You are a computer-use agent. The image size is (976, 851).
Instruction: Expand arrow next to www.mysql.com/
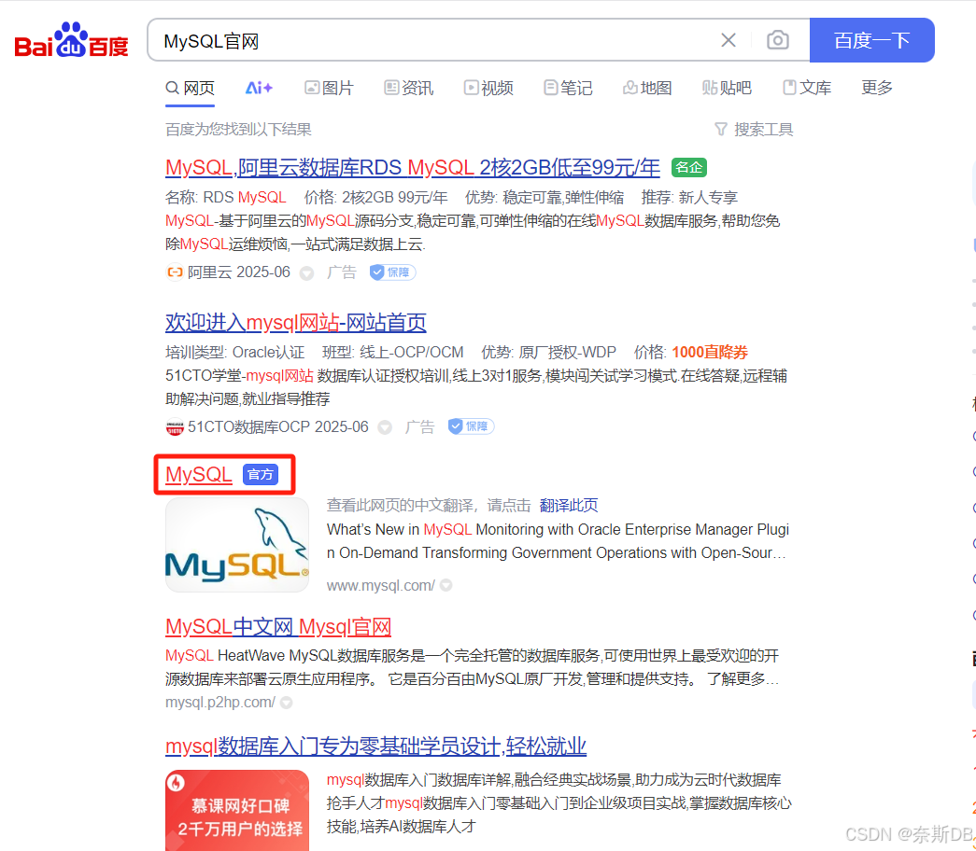pyautogui.click(x=446, y=585)
